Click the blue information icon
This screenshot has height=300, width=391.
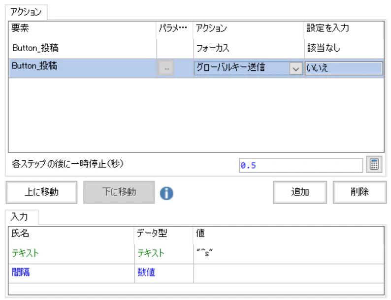(166, 193)
